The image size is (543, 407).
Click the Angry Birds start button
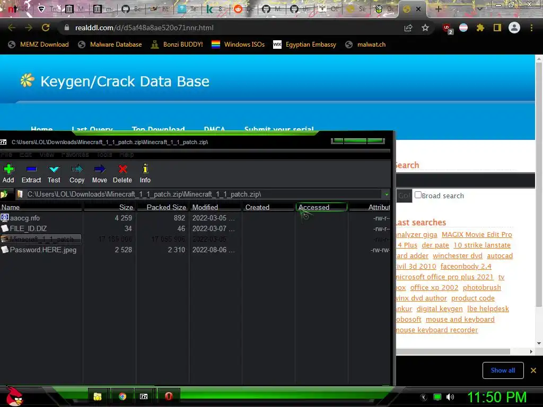coord(14,396)
